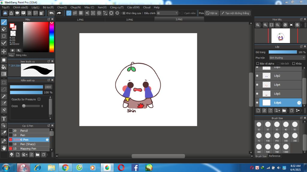Enable radial snap
The width and height of the screenshot is (307, 172).
[93, 13]
